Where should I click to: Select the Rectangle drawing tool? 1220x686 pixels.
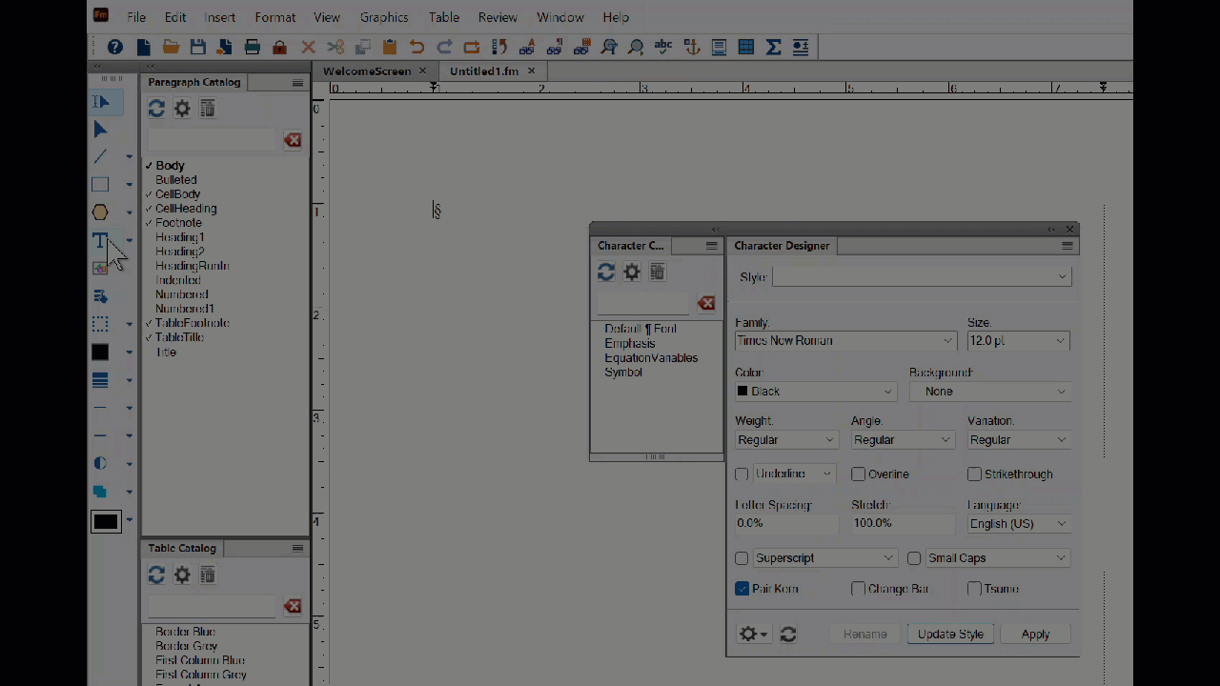tap(100, 185)
